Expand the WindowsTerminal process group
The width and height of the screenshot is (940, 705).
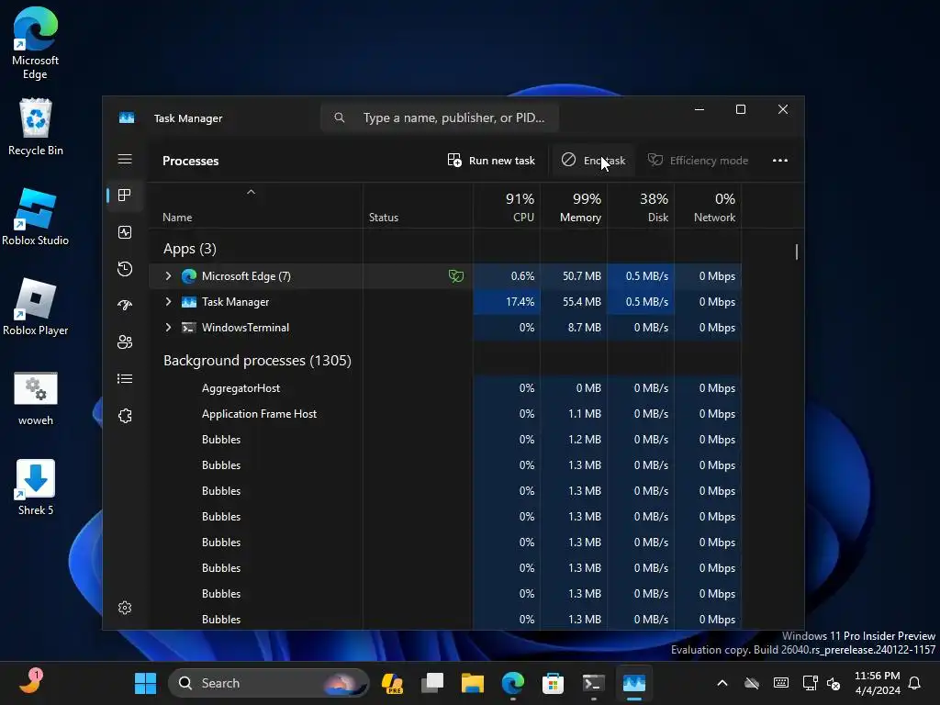tap(169, 328)
